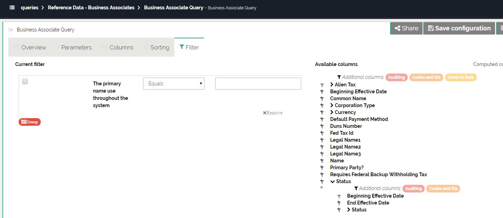
Task: Click the exit icon beside Business Associate Query
Action: coord(11,30)
